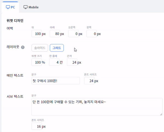Click the sub text font size field
This screenshot has width=164, height=132.
[37, 127]
